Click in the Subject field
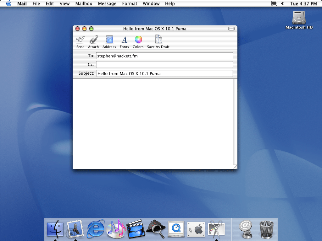This screenshot has height=241, width=322. 164,73
